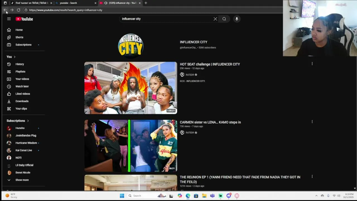The image size is (357, 201).
Task: Play THE REUNION EP 1 thumbnail
Action: 131,183
